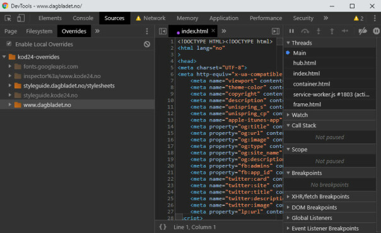Viewport: 381px width, 233px height.
Task: Select the Overrides navigator tab
Action: (74, 31)
